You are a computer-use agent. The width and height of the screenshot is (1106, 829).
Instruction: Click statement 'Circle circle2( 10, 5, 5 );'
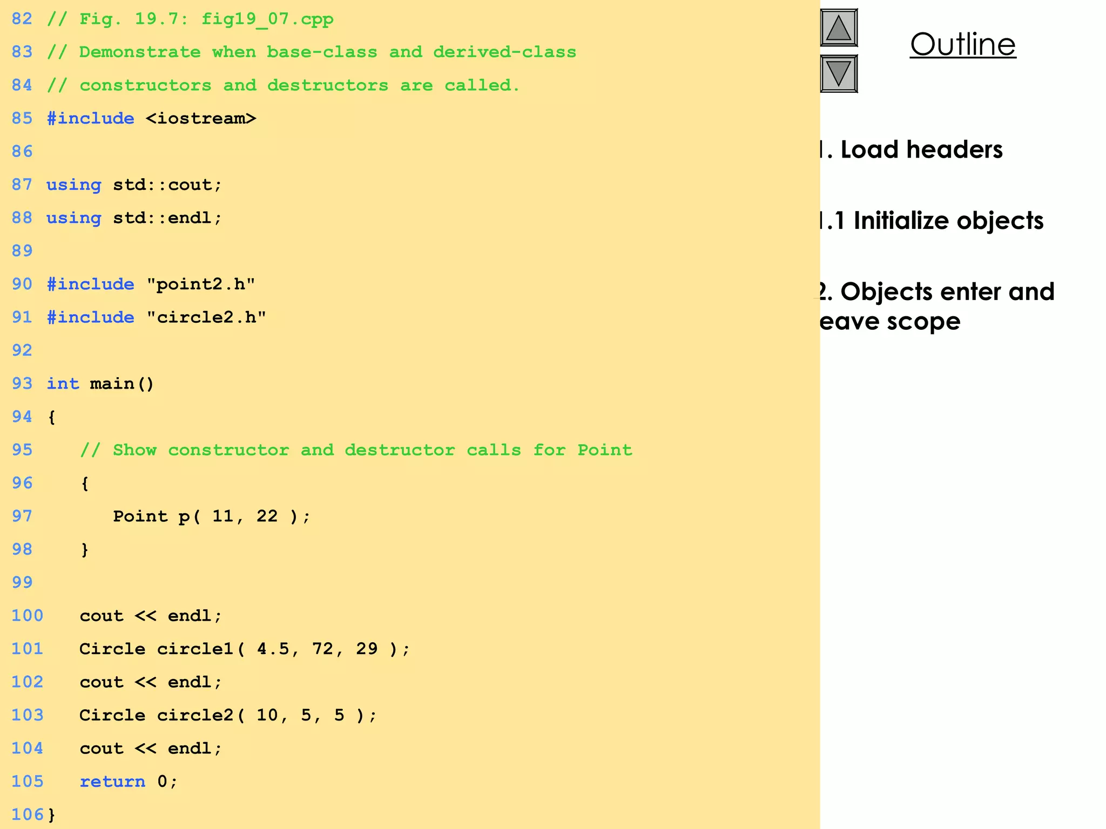[x=228, y=715]
